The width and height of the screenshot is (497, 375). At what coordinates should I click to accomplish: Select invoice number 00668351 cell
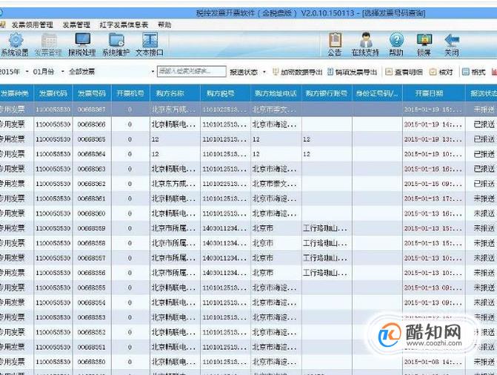coord(92,347)
